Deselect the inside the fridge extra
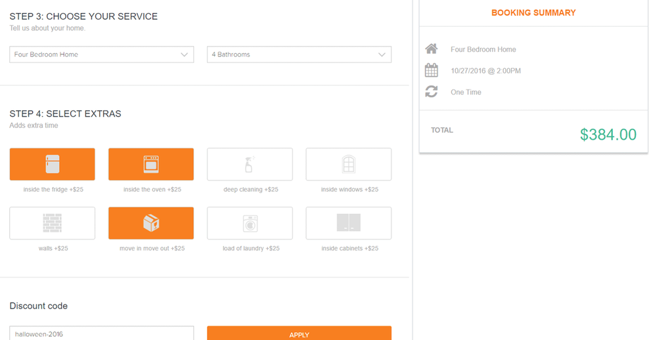 (53, 164)
